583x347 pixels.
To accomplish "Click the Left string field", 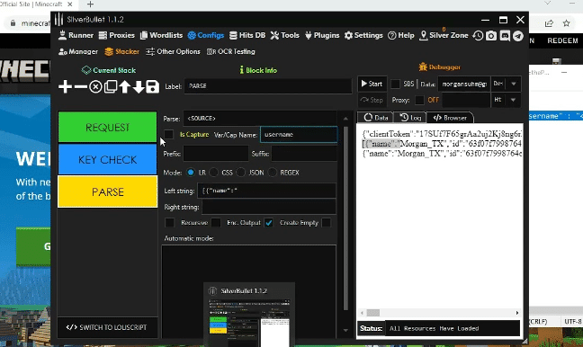I will click(x=266, y=191).
